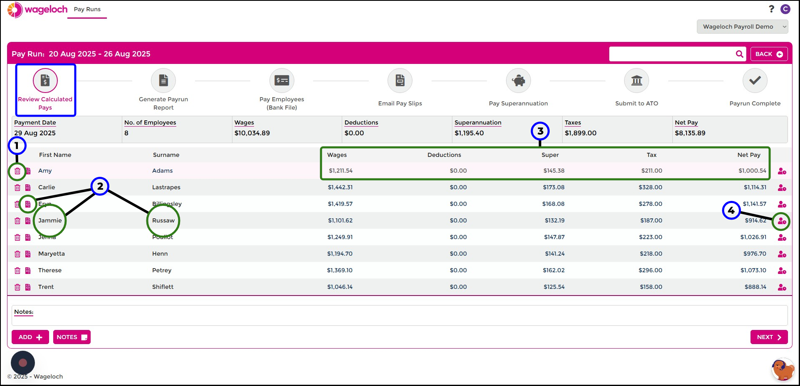Click the Wageloch logo

37,10
